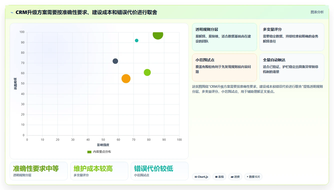Click the y-axis tick value 50
The height and width of the screenshot is (190, 334).
click(x=23, y=84)
